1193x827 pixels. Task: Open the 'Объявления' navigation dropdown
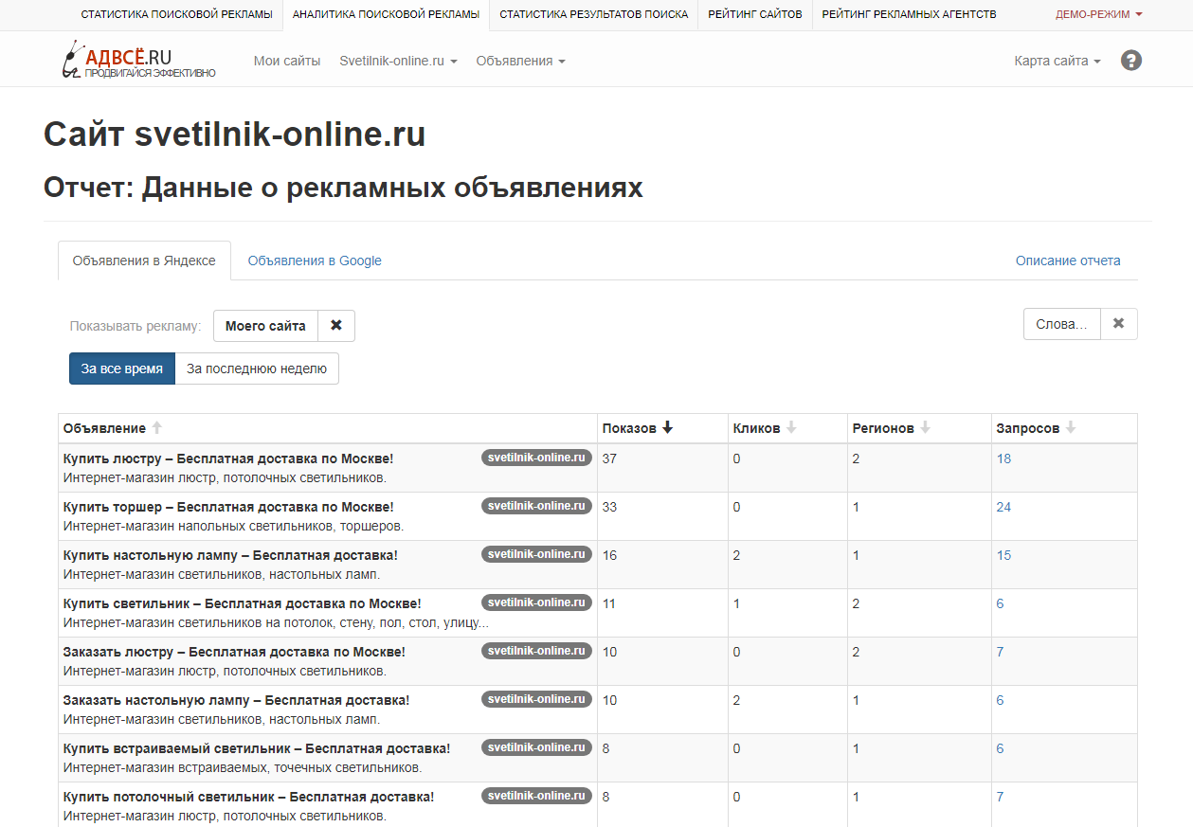(520, 61)
